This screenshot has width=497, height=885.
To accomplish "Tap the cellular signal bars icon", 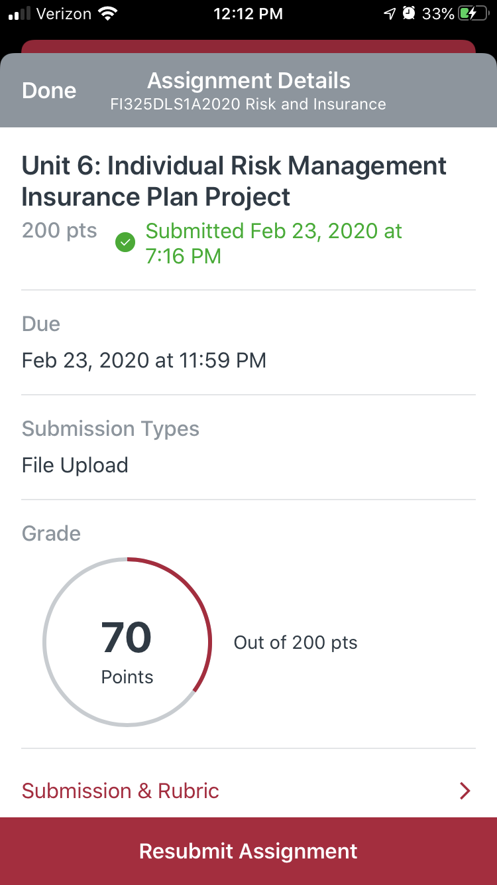I will click(20, 13).
